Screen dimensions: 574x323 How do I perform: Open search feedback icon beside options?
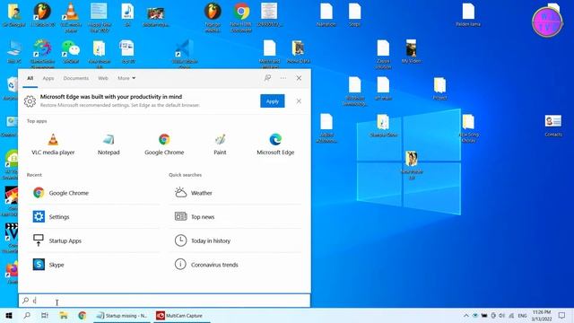267,78
